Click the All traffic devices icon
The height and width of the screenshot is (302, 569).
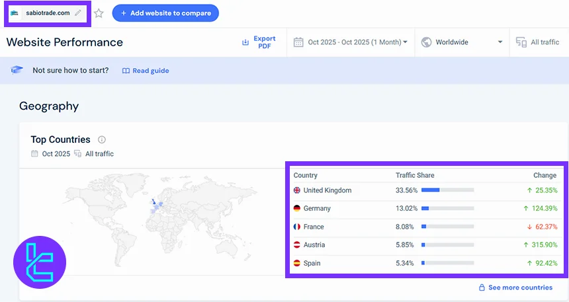[x=521, y=42]
